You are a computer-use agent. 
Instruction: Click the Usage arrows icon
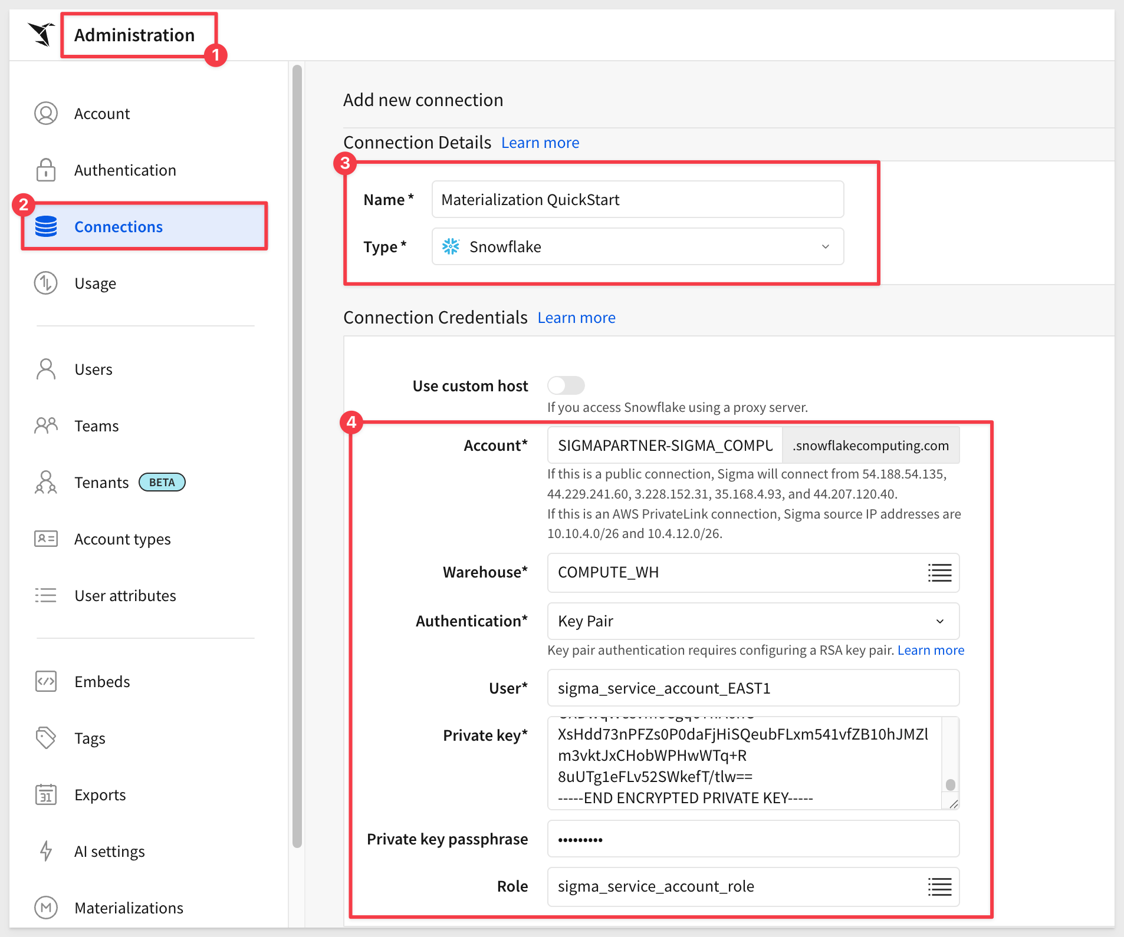click(x=46, y=283)
